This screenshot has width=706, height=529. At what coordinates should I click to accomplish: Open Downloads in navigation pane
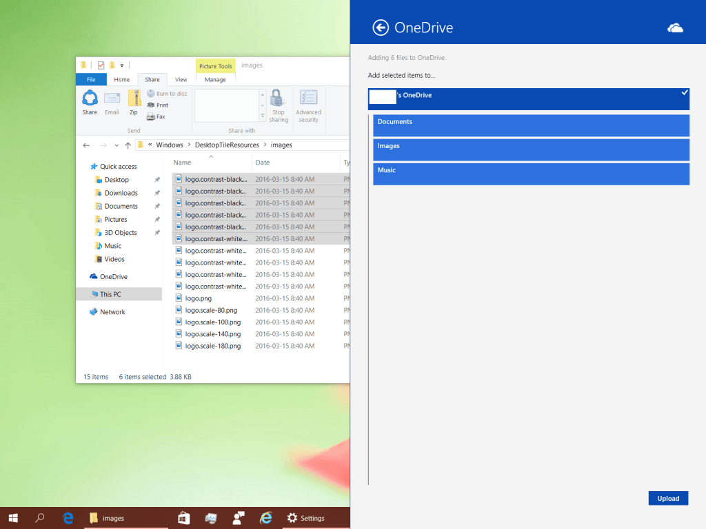(121, 193)
